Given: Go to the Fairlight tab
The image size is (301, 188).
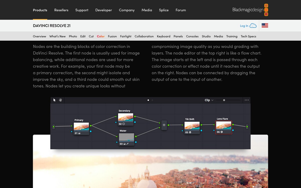Looking at the screenshot, I should (x=126, y=36).
